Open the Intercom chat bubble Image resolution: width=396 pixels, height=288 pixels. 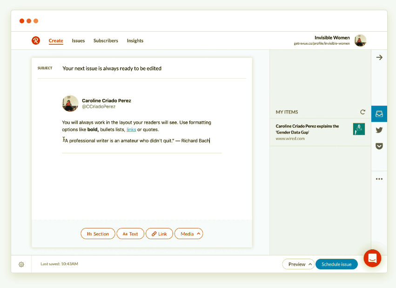point(372,258)
